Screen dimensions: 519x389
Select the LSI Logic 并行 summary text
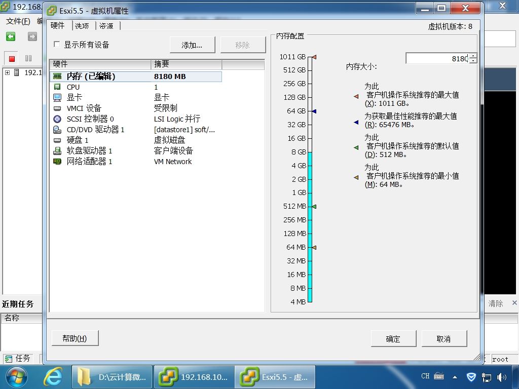point(177,119)
